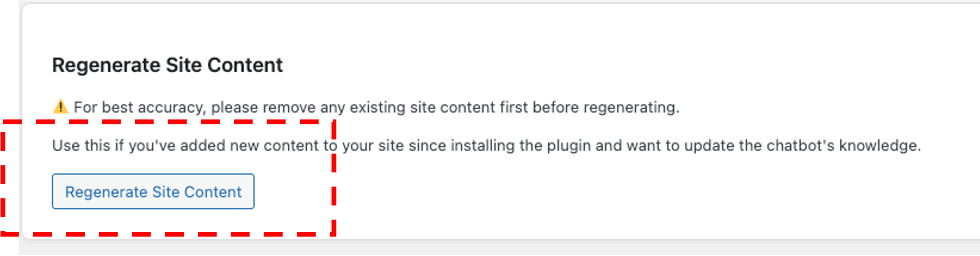This screenshot has height=256, width=980.
Task: Click the word 'regenerating' in the warning
Action: (x=632, y=108)
